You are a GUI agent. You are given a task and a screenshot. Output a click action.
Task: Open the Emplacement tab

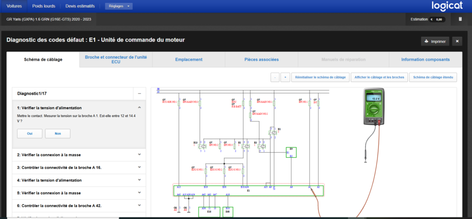coord(189,59)
